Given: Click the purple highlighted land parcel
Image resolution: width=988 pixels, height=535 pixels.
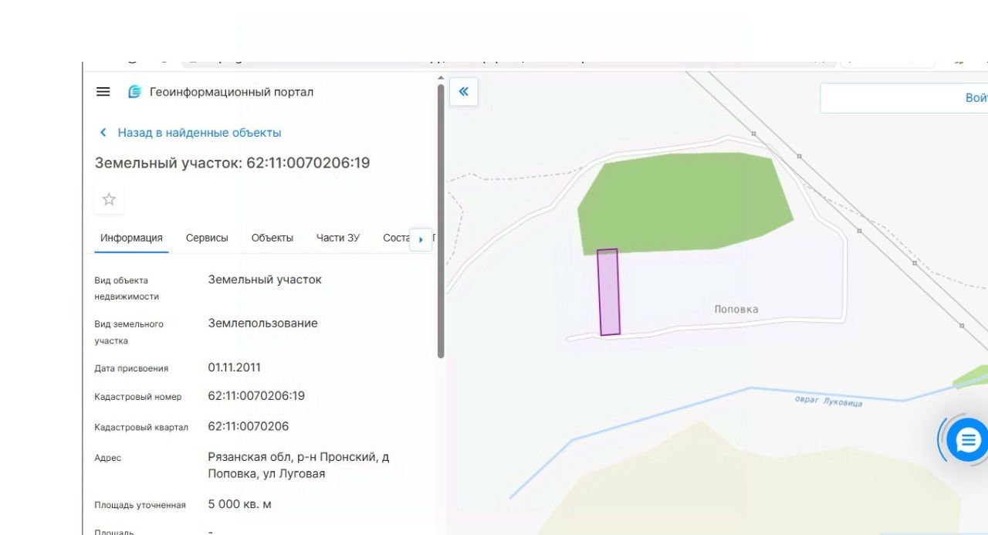Looking at the screenshot, I should (x=609, y=292).
